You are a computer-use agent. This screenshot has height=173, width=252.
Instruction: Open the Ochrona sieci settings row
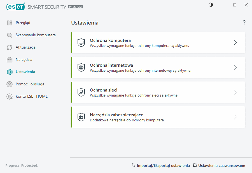(158, 92)
